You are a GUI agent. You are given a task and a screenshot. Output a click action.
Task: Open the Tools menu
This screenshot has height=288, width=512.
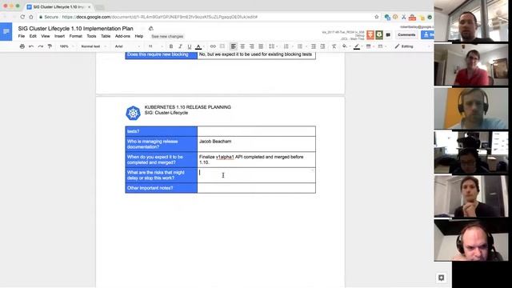(x=91, y=36)
